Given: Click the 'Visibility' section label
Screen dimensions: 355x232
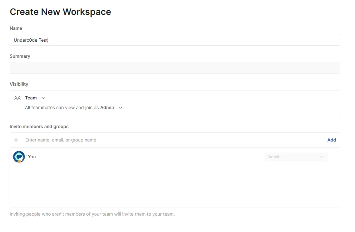Looking at the screenshot, I should 19,84.
